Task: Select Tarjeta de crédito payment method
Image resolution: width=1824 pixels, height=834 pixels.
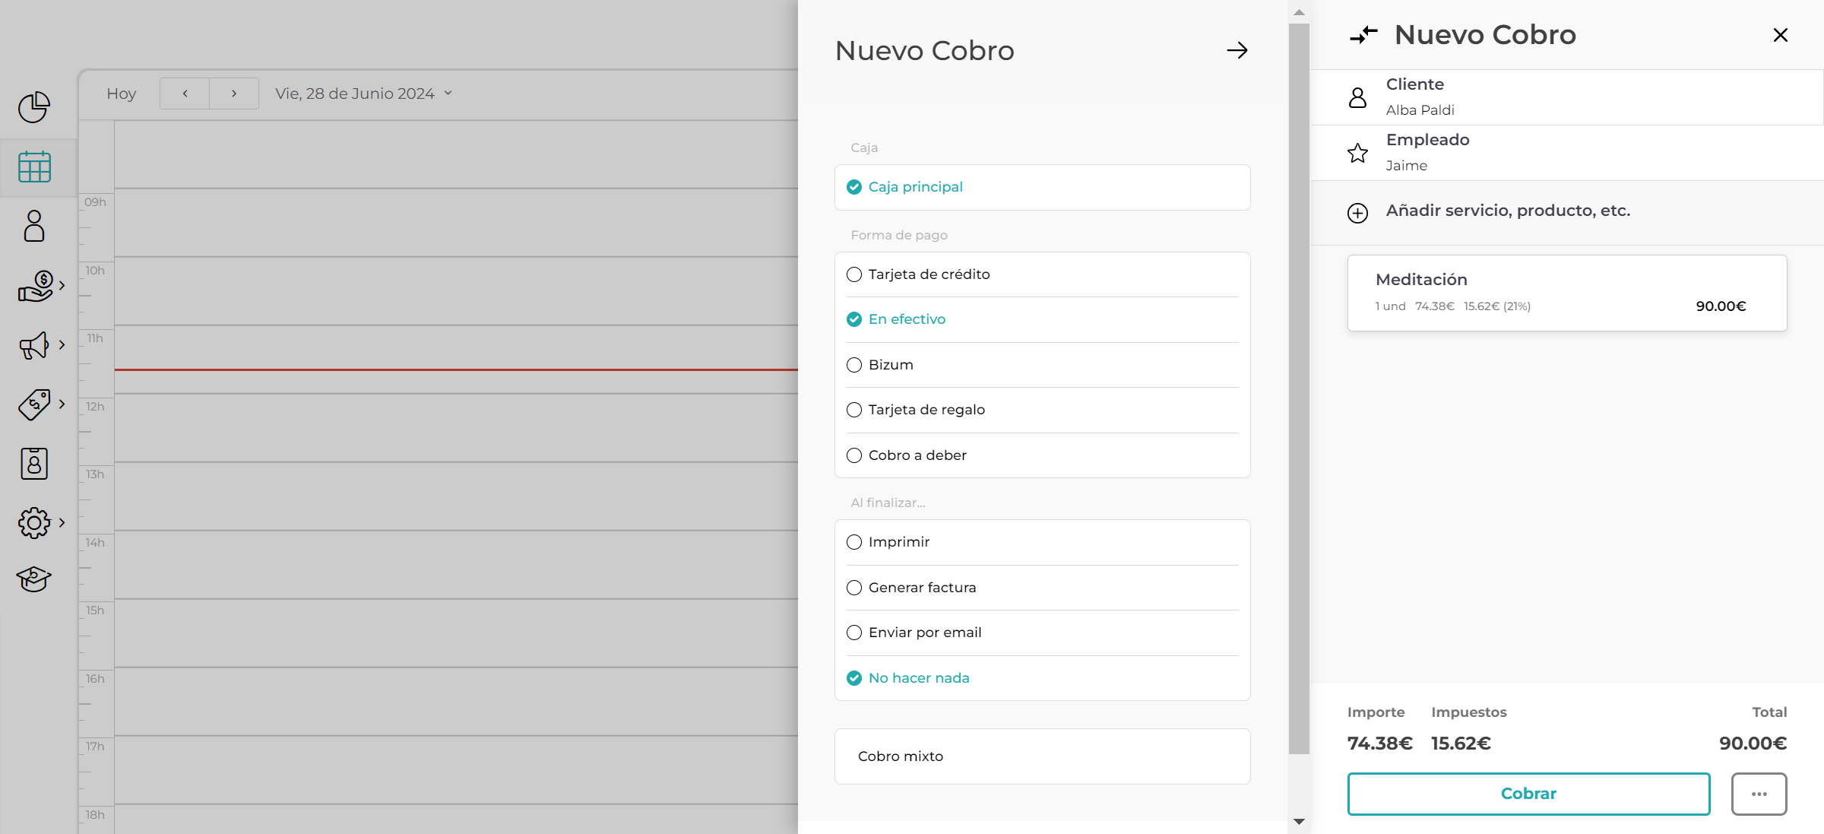Action: point(1042,274)
